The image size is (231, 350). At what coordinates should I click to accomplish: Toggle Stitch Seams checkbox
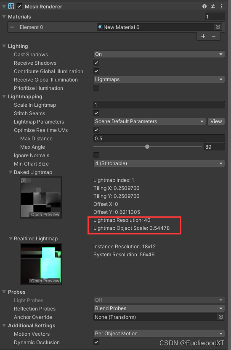point(96,113)
